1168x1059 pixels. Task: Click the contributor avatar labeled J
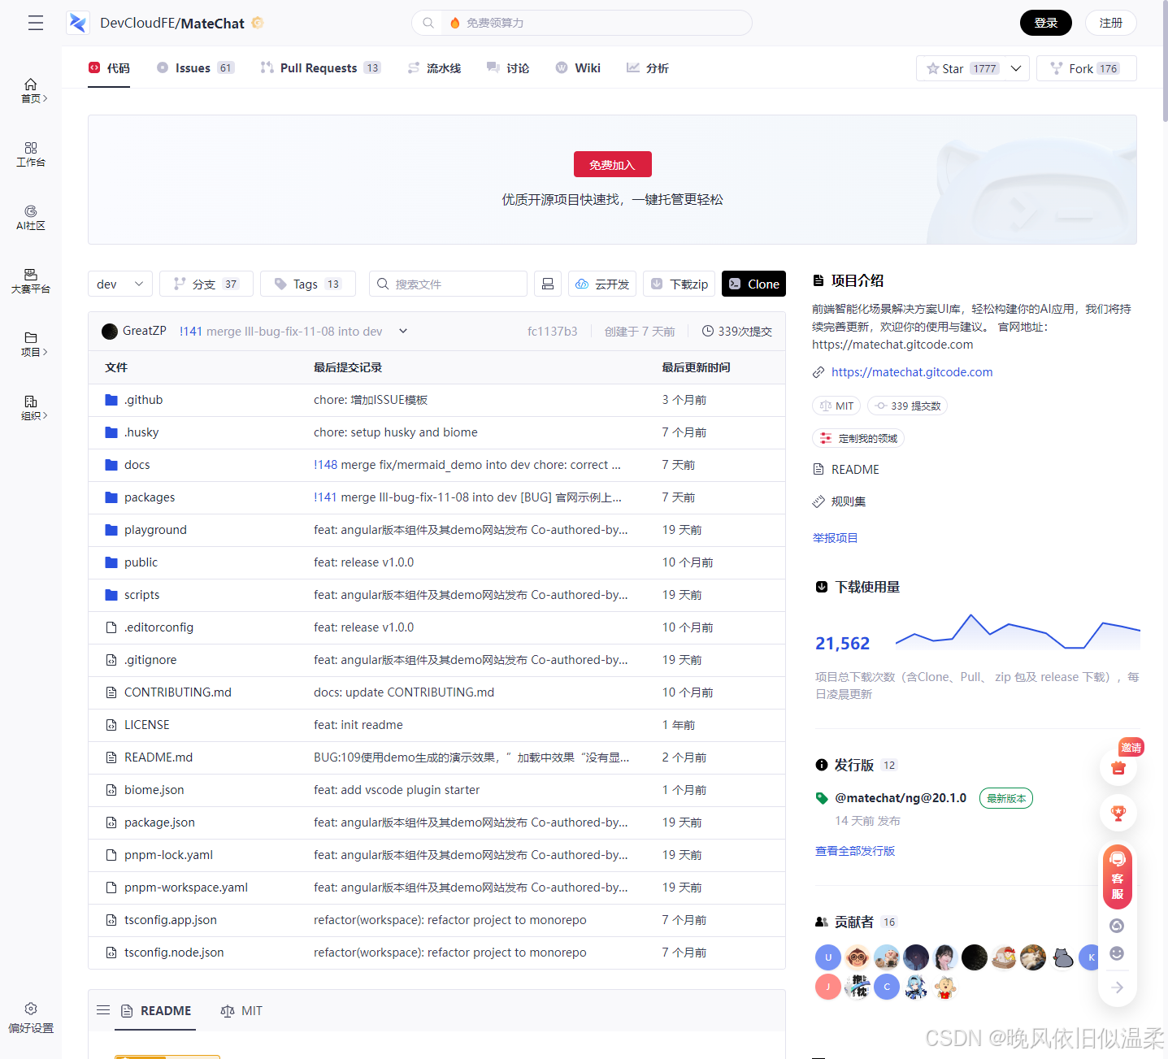click(x=828, y=987)
